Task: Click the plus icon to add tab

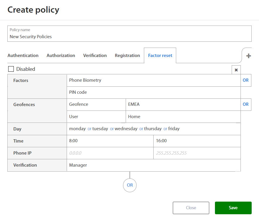Action: 248,56
